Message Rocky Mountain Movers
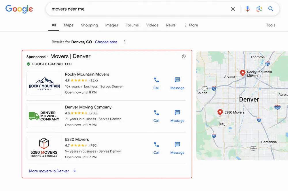288x191 pixels. pos(177,83)
